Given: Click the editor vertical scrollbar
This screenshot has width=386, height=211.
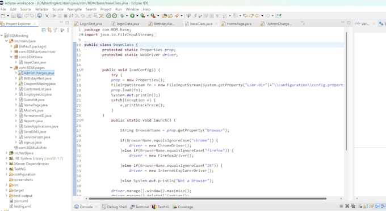Looking at the screenshot, I should (346, 91).
